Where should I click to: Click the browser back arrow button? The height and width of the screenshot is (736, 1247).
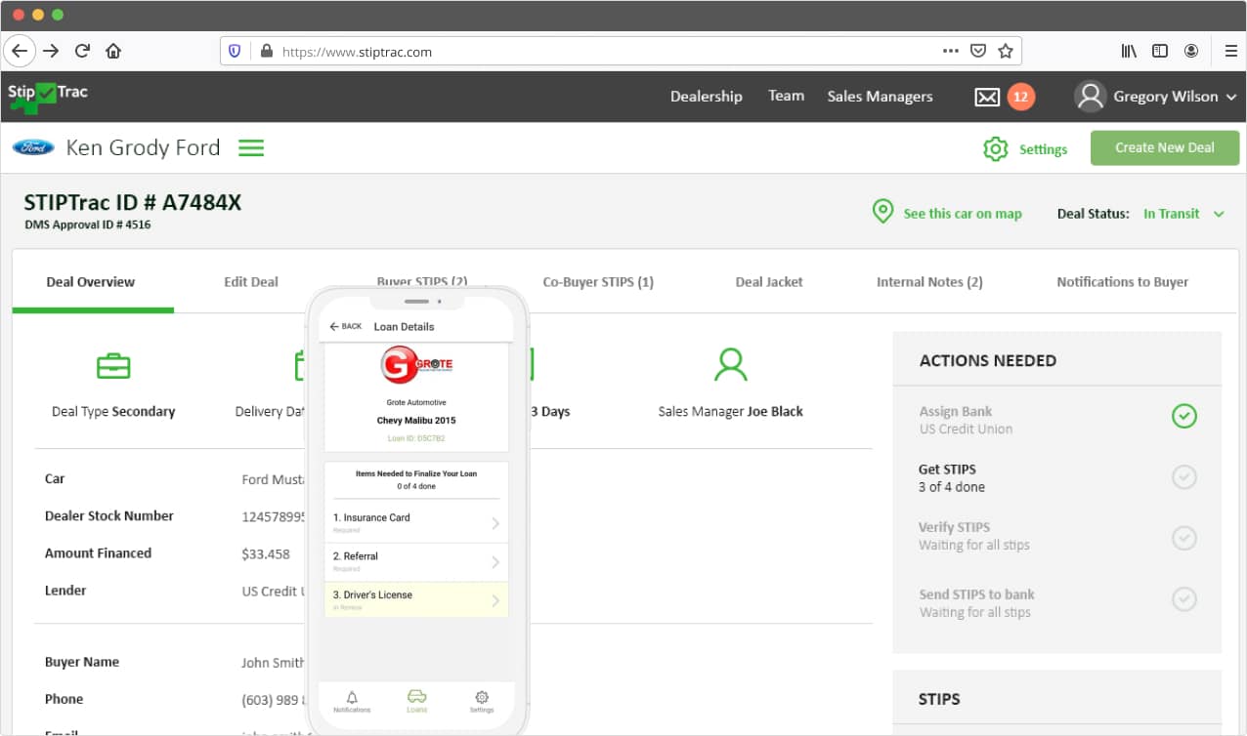20,51
